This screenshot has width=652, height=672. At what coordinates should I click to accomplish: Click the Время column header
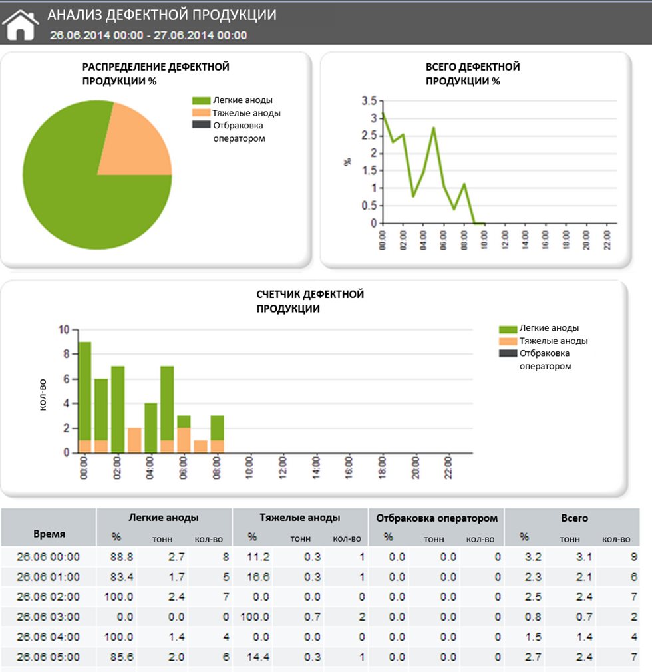(49, 534)
